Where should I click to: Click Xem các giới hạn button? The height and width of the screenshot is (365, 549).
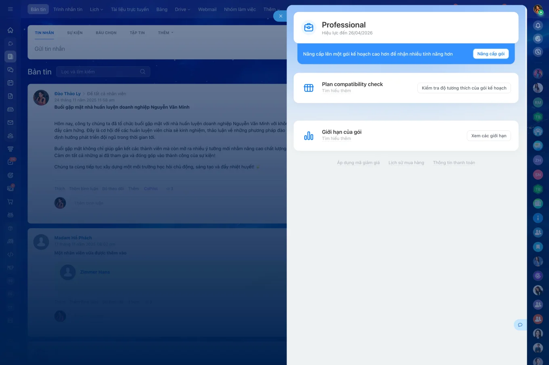click(x=489, y=136)
